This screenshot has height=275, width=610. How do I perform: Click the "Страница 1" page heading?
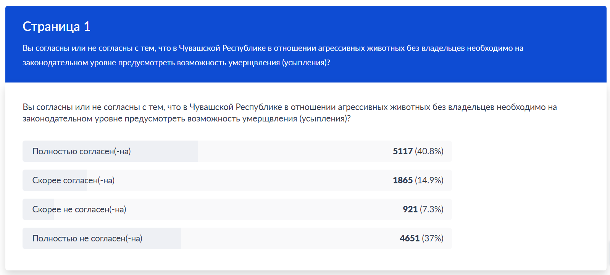coord(56,26)
